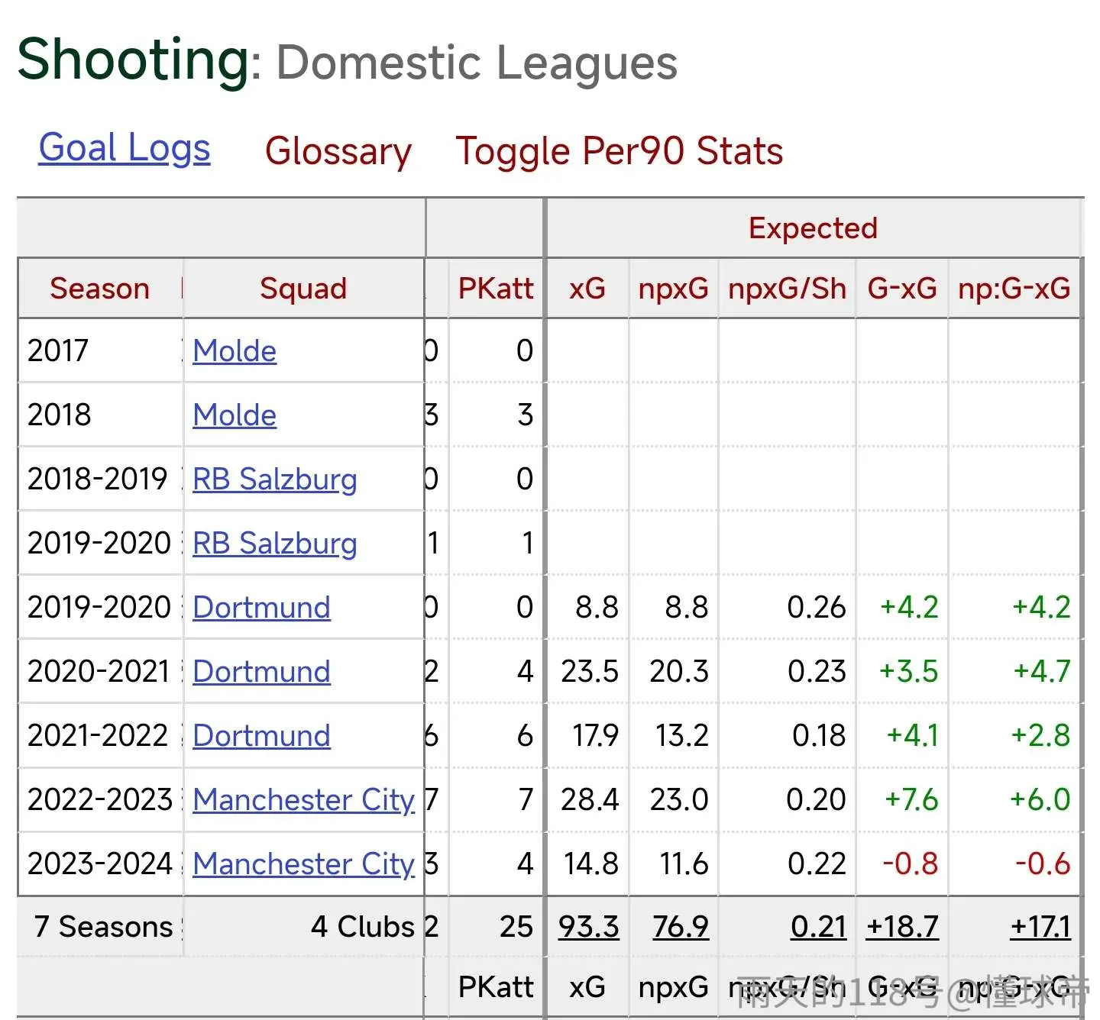Viewport: 1100px width, 1020px height.
Task: Click the total xG value 93.3
Action: coord(589,927)
